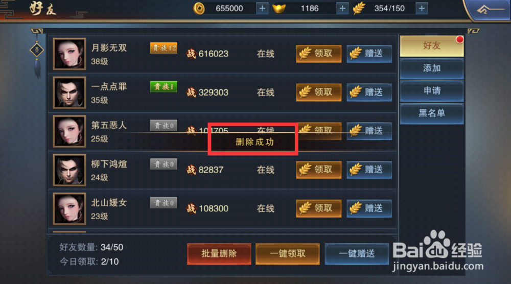Claim stamina from 柳下鸿煊 via 领取
Viewport: 511px width, 284px height.
(319, 170)
